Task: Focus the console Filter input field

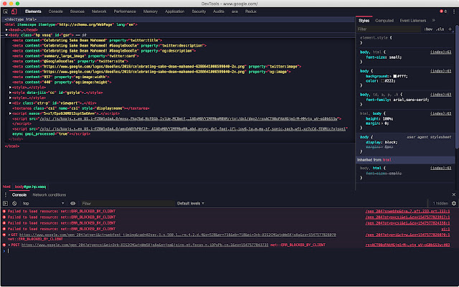Action: point(128,203)
